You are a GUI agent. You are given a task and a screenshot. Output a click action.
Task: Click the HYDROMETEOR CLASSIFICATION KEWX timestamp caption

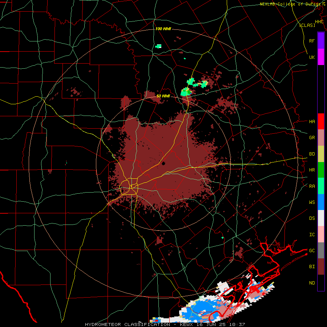click(165, 324)
